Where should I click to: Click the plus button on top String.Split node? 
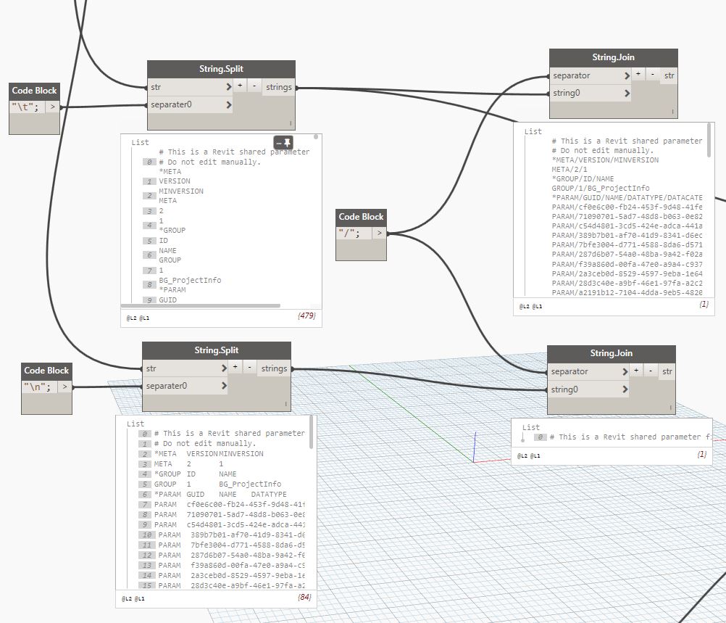coord(240,86)
